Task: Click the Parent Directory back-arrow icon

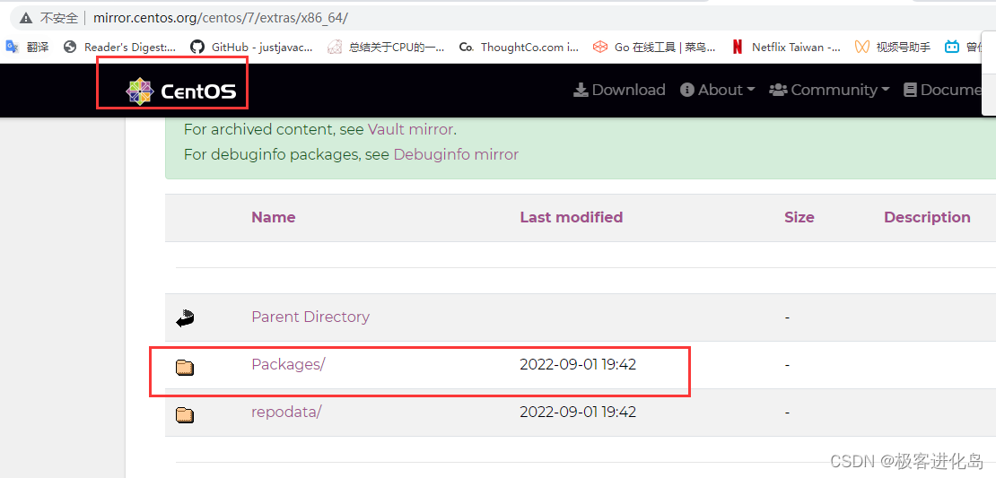Action: tap(185, 317)
